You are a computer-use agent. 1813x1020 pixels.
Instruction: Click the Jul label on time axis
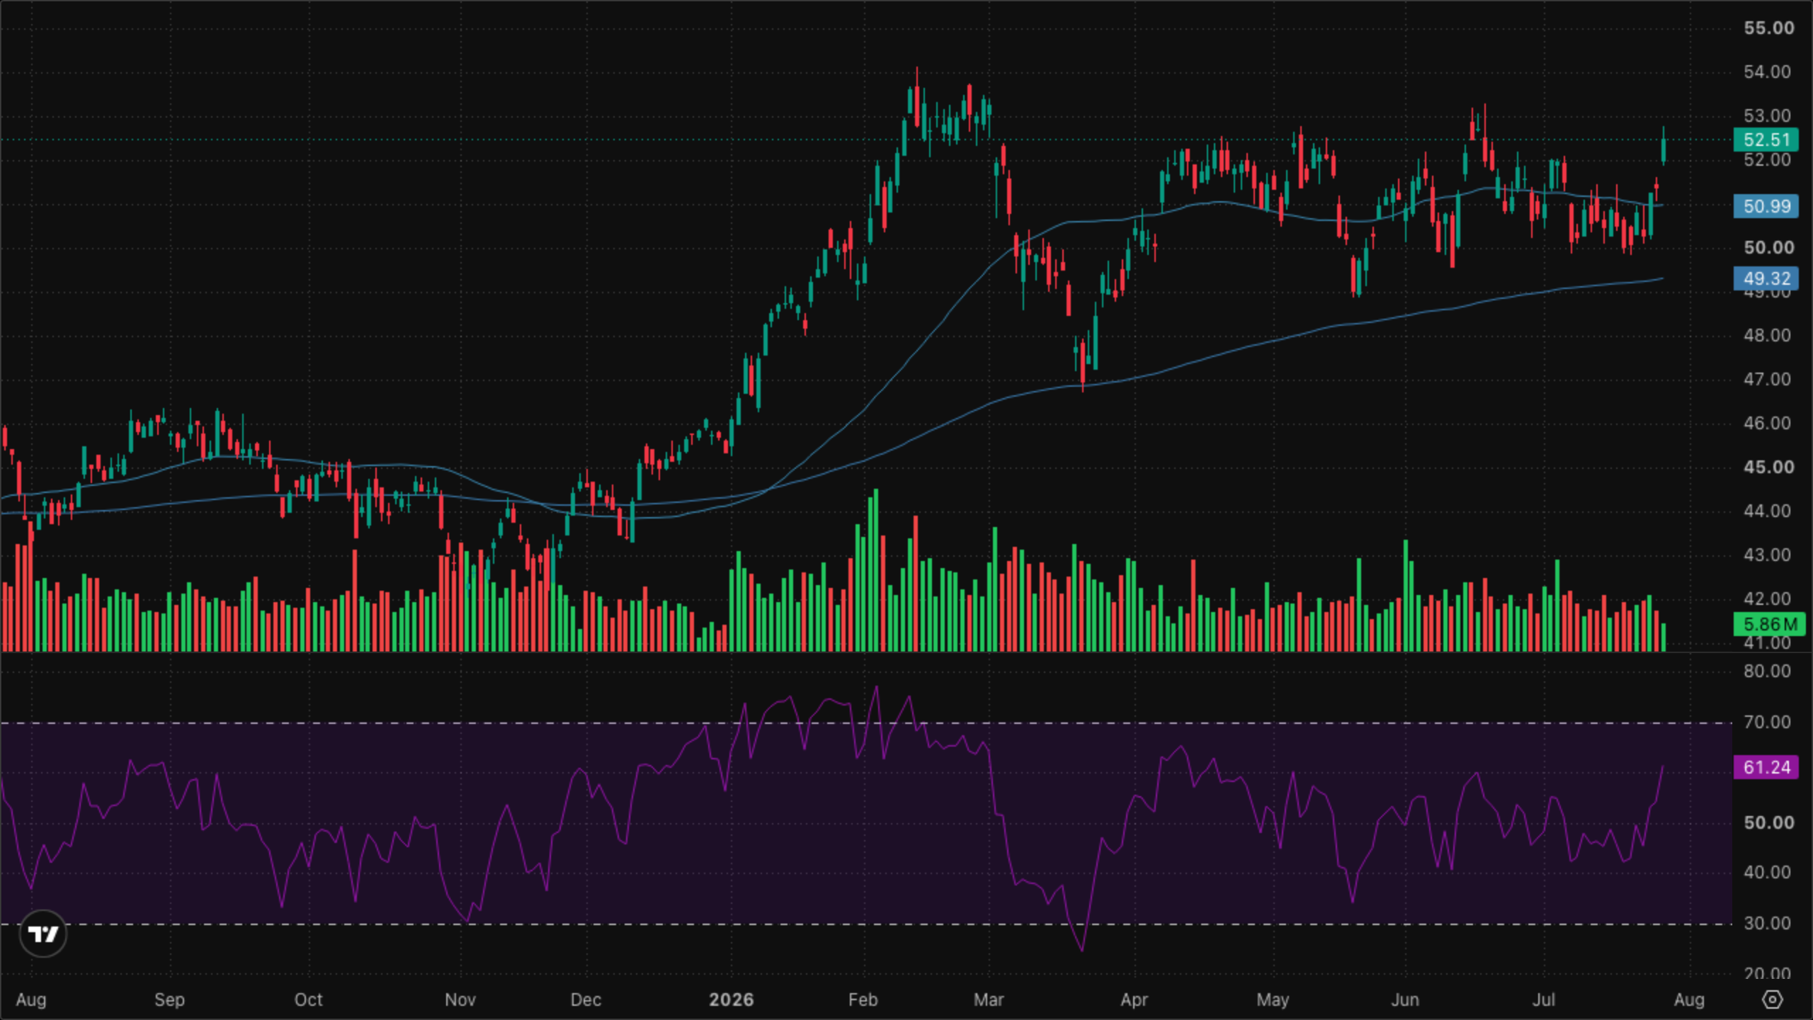click(1544, 999)
